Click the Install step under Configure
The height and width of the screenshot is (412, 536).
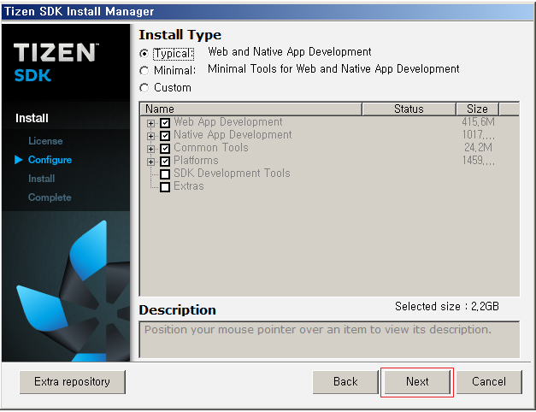[41, 179]
